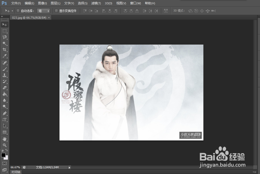The height and width of the screenshot is (174, 260).
Task: Click the foreground black color swatch
Action: point(3,155)
